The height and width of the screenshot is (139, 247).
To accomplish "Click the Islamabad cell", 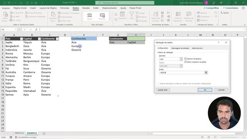I will click(x=32, y=91).
